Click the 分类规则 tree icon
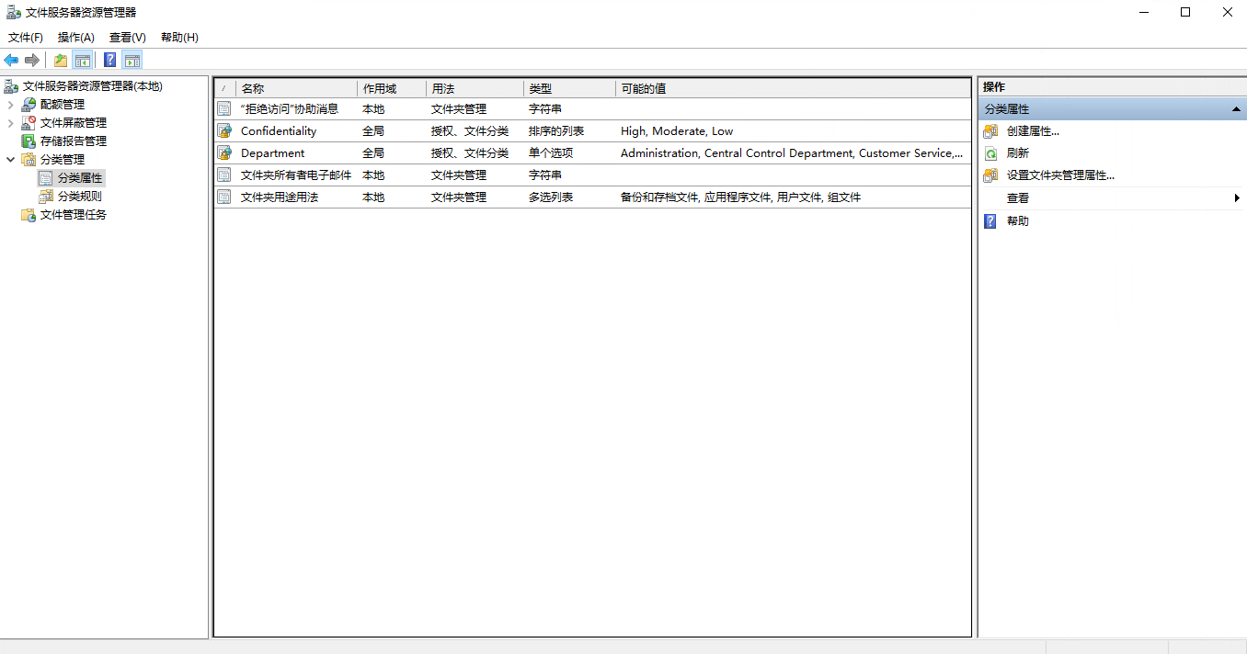 (46, 197)
